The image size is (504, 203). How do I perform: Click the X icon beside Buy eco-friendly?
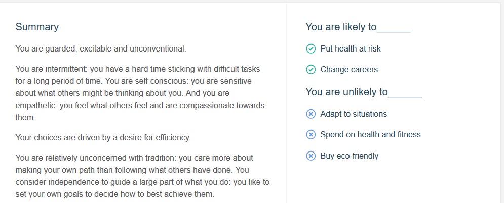311,156
